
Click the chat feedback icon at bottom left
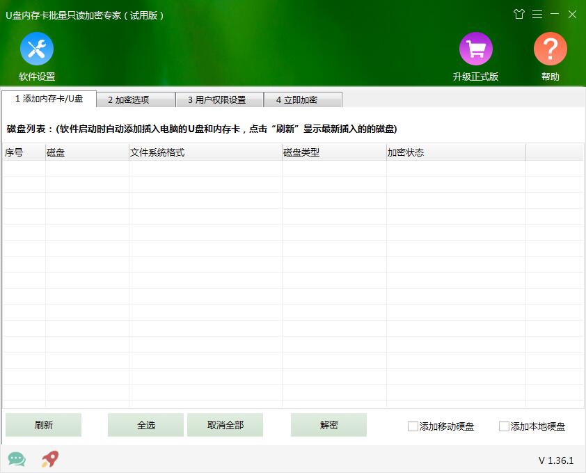(16, 459)
